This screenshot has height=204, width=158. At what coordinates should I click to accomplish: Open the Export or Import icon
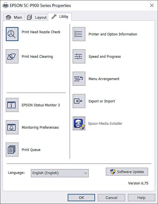point(79,101)
